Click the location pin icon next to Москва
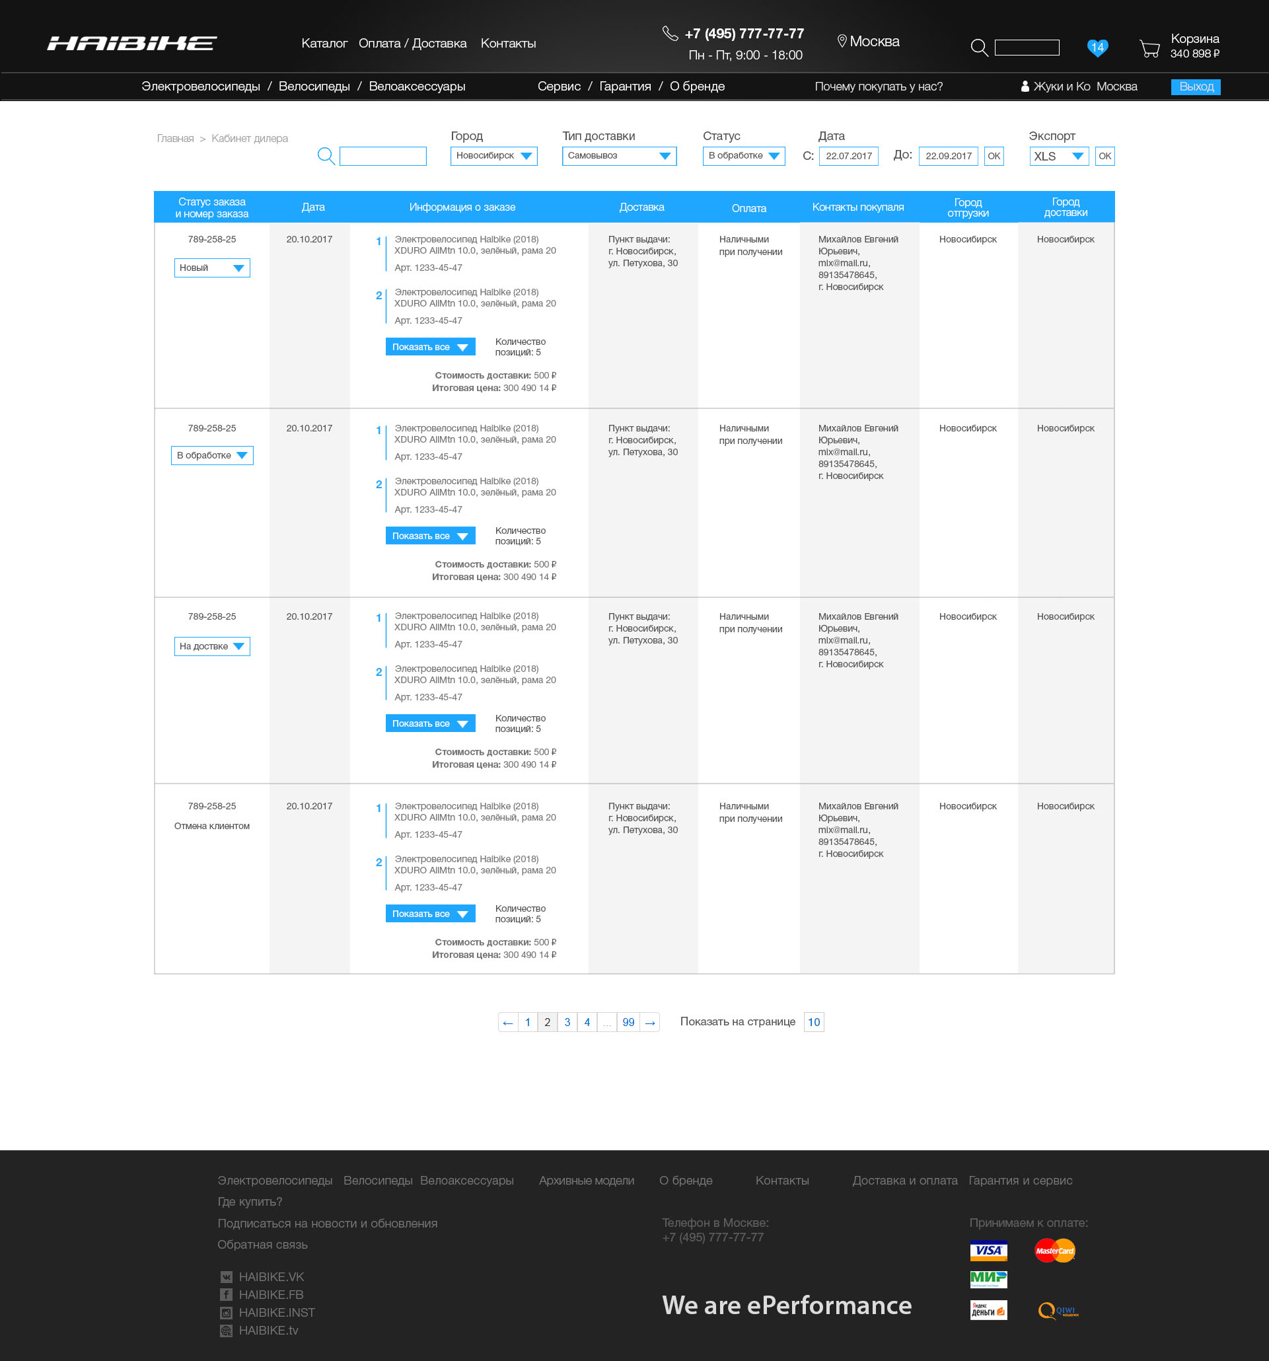The image size is (1269, 1361). pyautogui.click(x=842, y=41)
